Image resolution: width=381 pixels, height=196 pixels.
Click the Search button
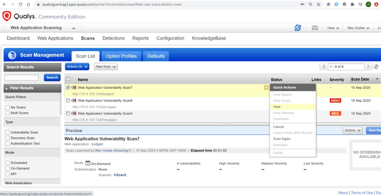pyautogui.click(x=52, y=77)
